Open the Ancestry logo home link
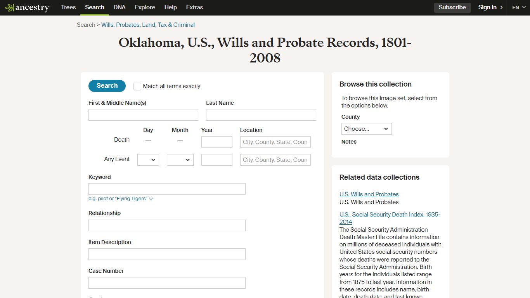Screen dimensions: 530x298 27,8
